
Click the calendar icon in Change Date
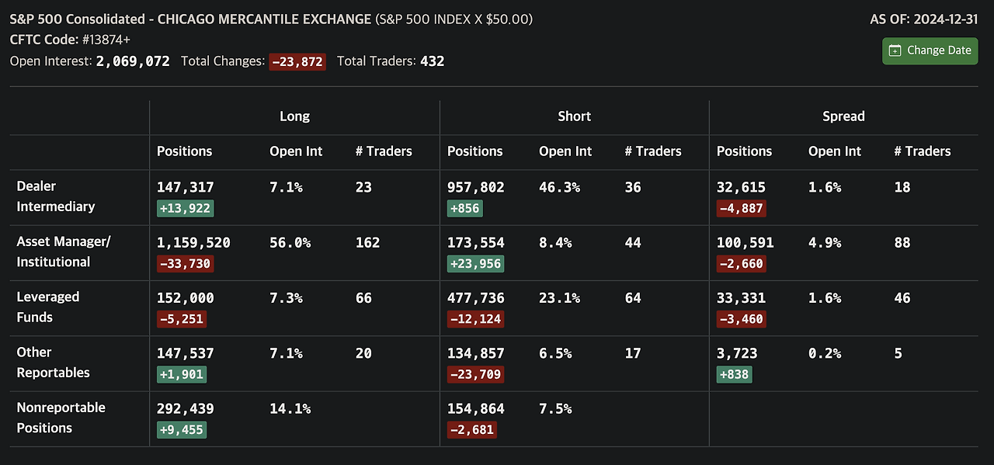895,50
